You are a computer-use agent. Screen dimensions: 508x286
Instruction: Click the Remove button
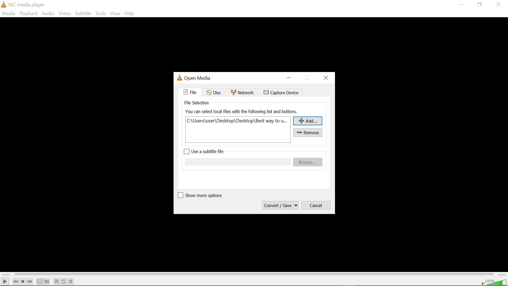(x=307, y=133)
